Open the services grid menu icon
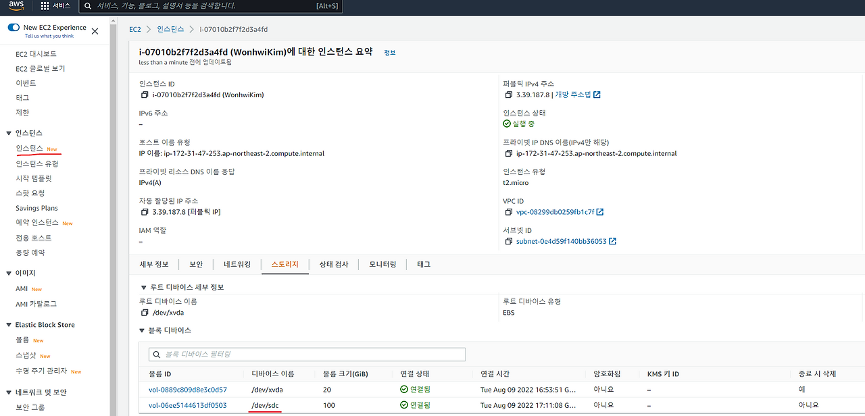865x416 pixels. [45, 6]
